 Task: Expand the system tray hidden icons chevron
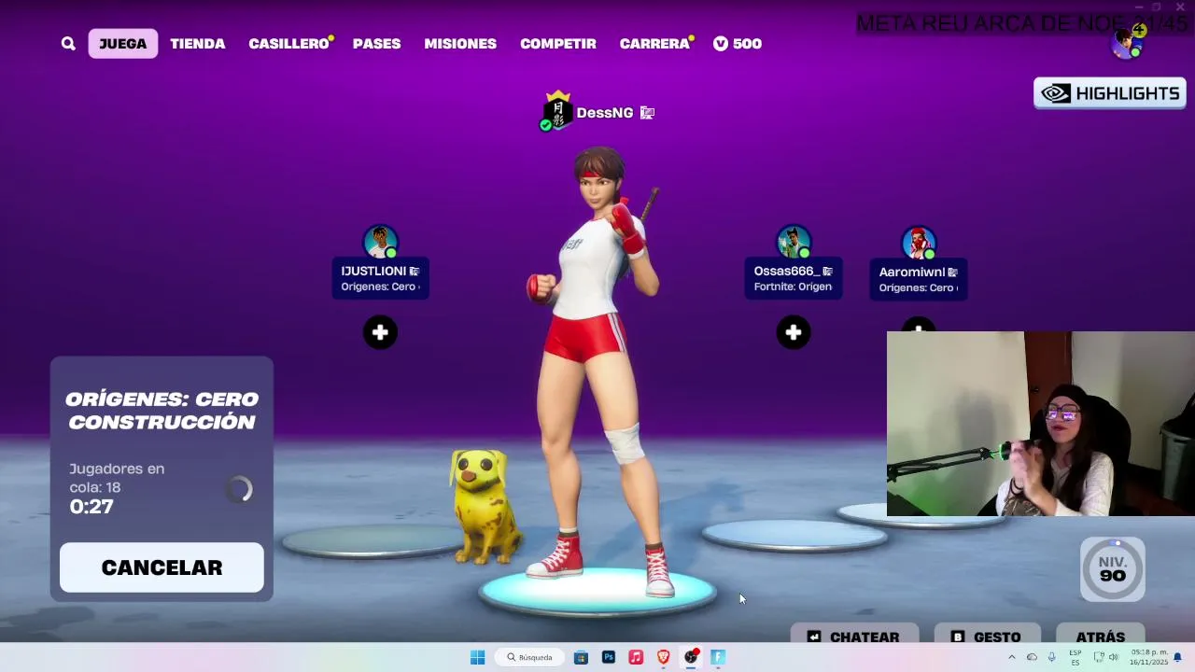(1011, 657)
